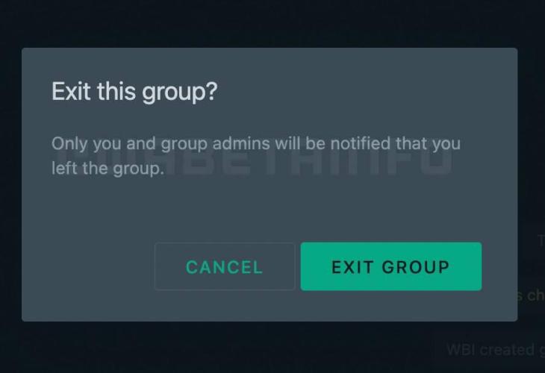
Task: Click the "left the group." line of text
Action: (108, 169)
